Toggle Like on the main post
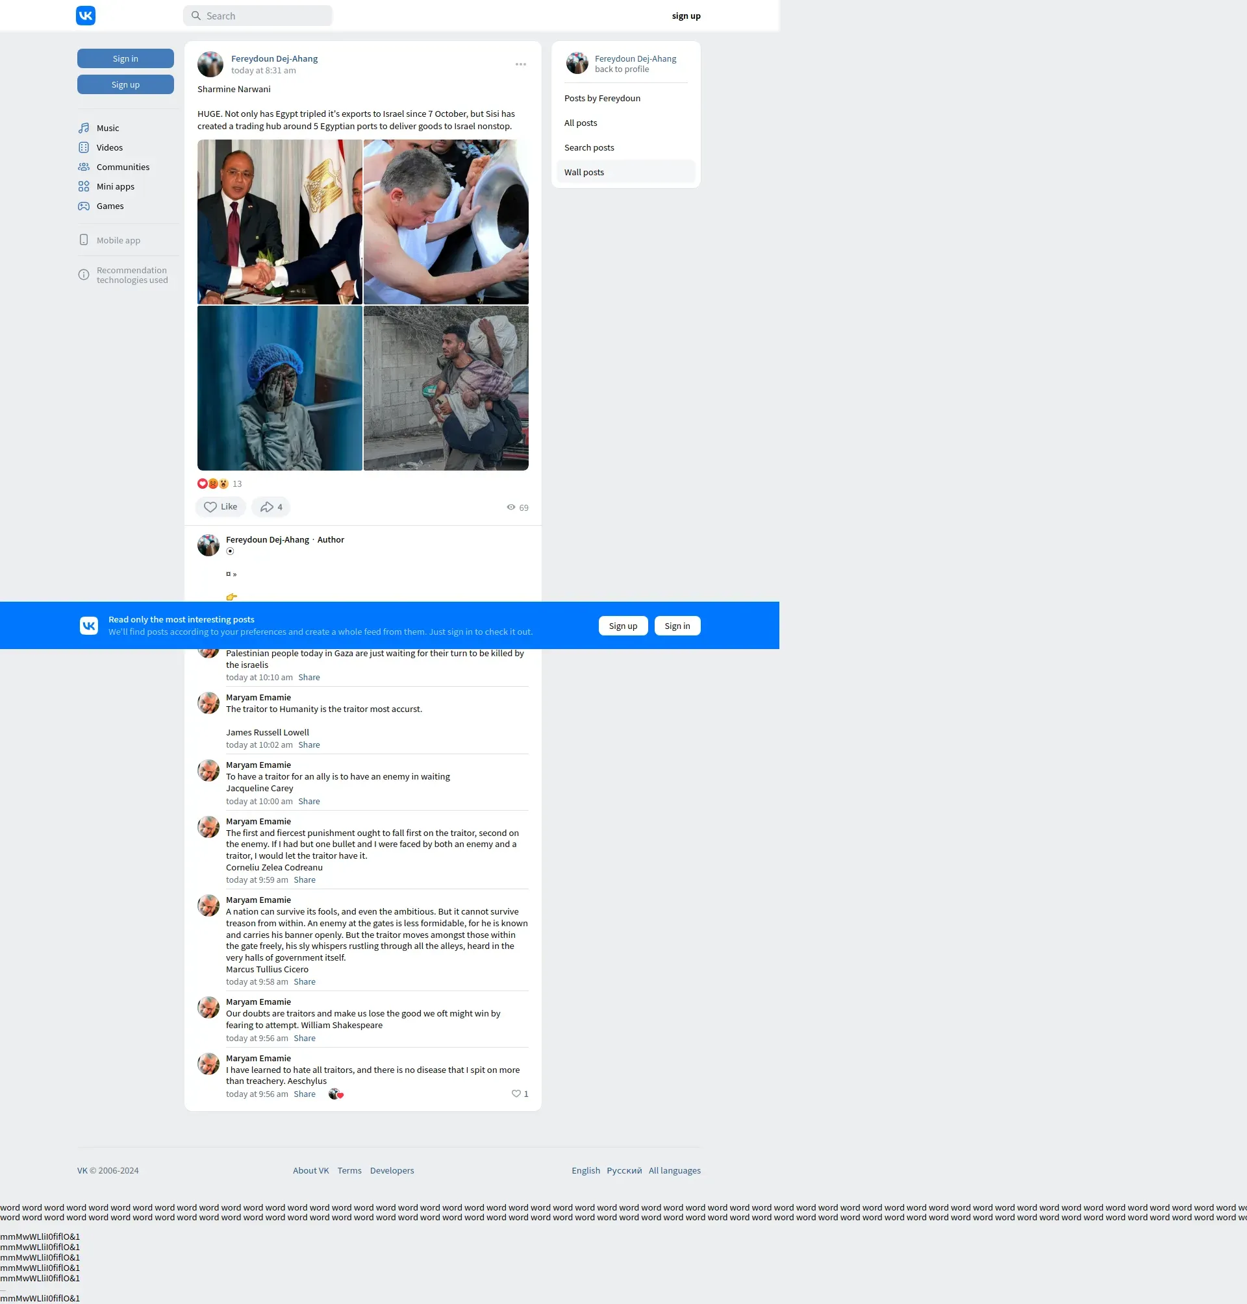1247x1304 pixels. pos(220,507)
